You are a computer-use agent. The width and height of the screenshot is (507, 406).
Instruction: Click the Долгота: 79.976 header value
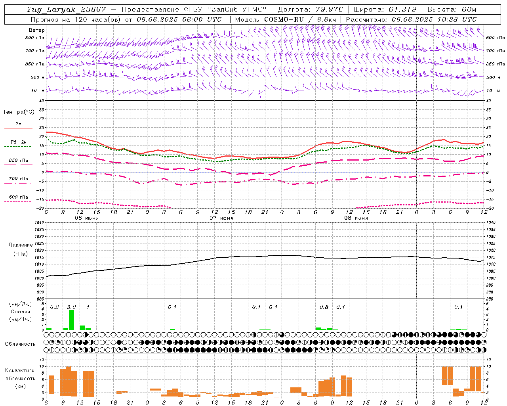311,10
